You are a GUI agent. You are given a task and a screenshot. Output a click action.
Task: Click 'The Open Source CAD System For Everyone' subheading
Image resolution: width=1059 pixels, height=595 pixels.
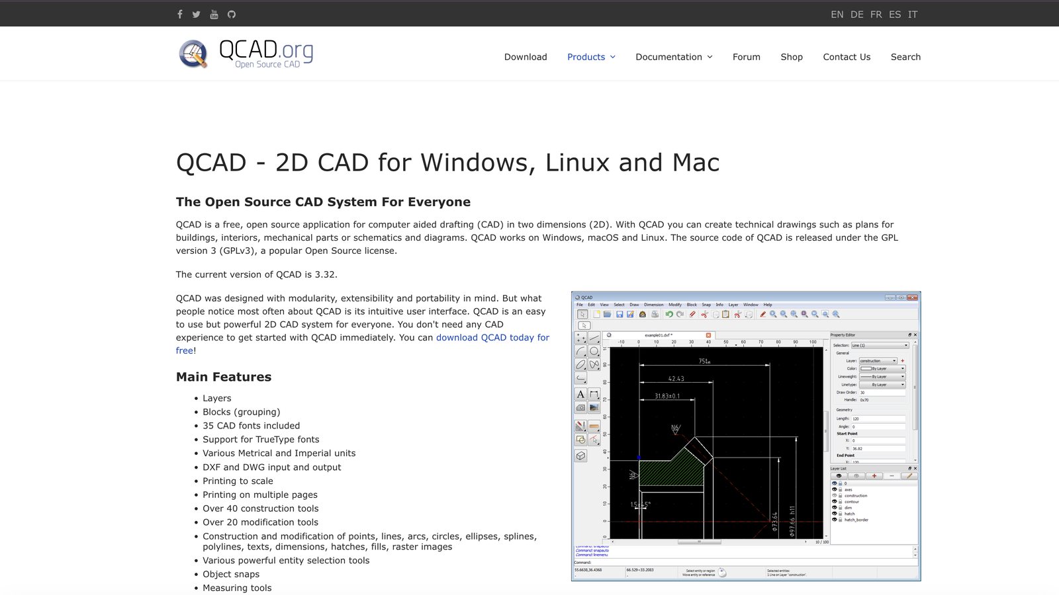click(323, 202)
